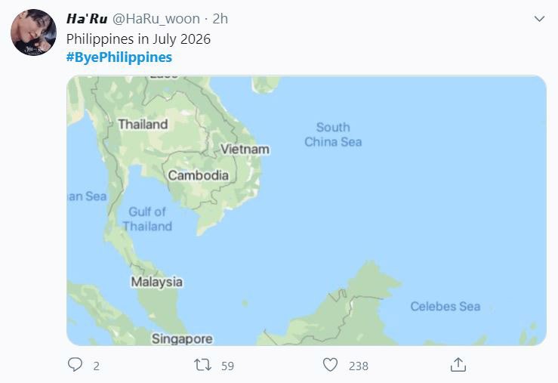
Task: Click the retweet arrows icon
Action: [202, 365]
